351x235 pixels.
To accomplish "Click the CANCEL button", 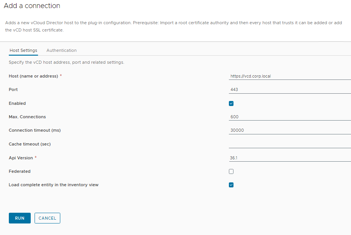I will (47, 218).
